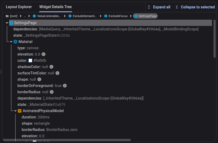Click the Material widget icon
The image size is (218, 143).
[x=15, y=42]
